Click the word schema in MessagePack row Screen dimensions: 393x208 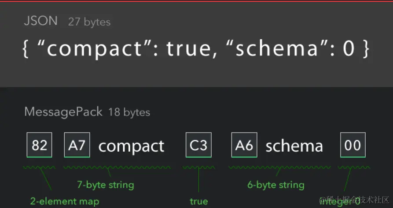click(x=294, y=146)
